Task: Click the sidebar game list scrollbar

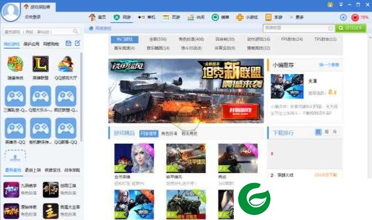Action: 81,97
